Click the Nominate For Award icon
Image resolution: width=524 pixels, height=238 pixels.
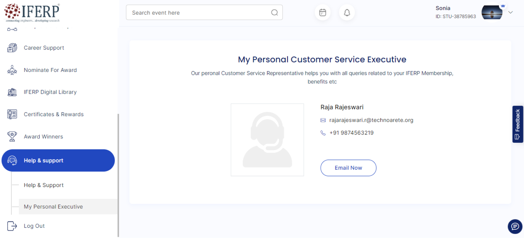[x=12, y=70]
